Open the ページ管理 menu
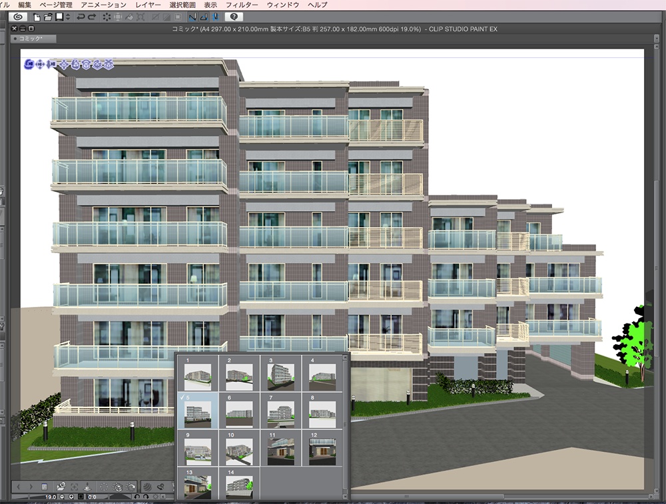The height and width of the screenshot is (504, 666). (56, 5)
